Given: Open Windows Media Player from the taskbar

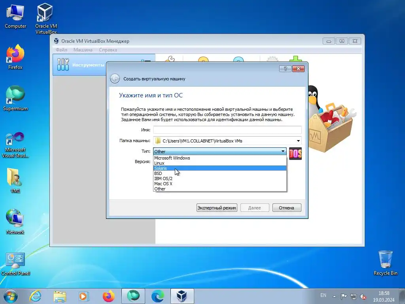Looking at the screenshot, I should (84, 296).
